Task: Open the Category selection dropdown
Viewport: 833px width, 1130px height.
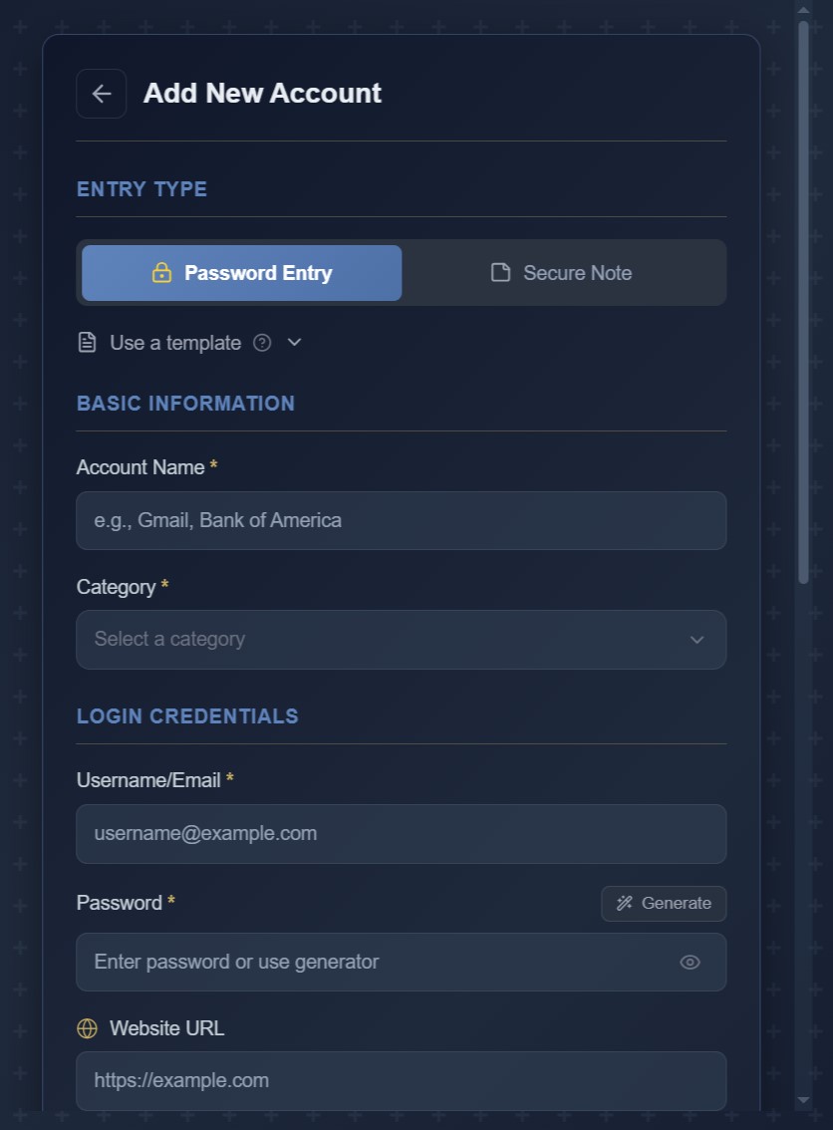Action: pos(401,640)
